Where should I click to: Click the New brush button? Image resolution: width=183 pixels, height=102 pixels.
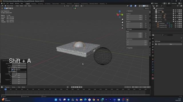[x=170, y=44]
